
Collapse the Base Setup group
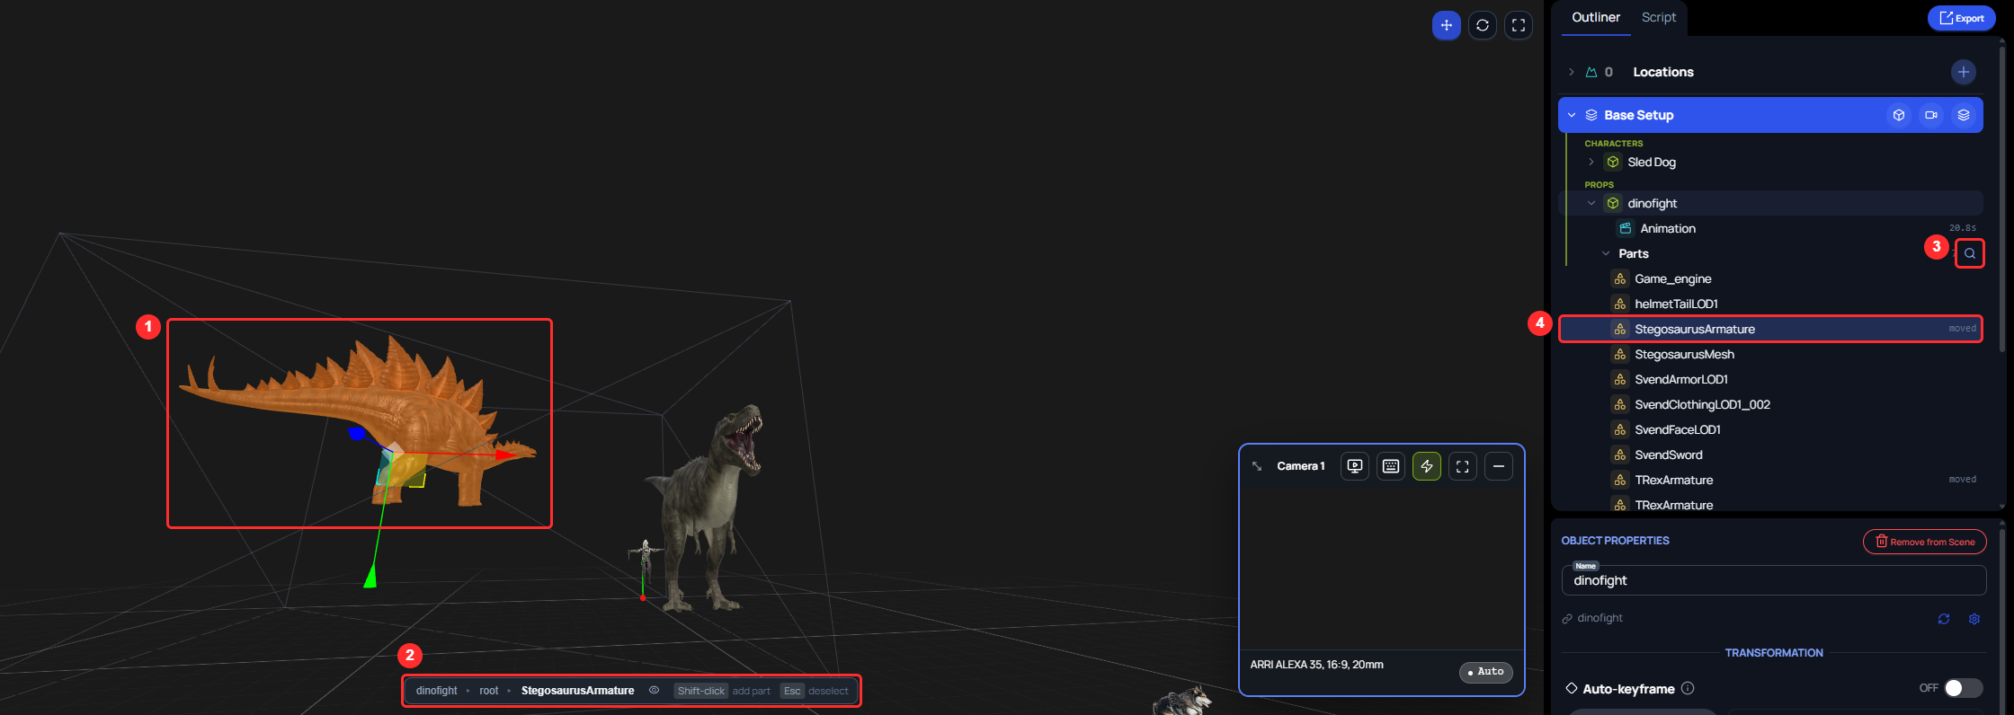tap(1572, 115)
